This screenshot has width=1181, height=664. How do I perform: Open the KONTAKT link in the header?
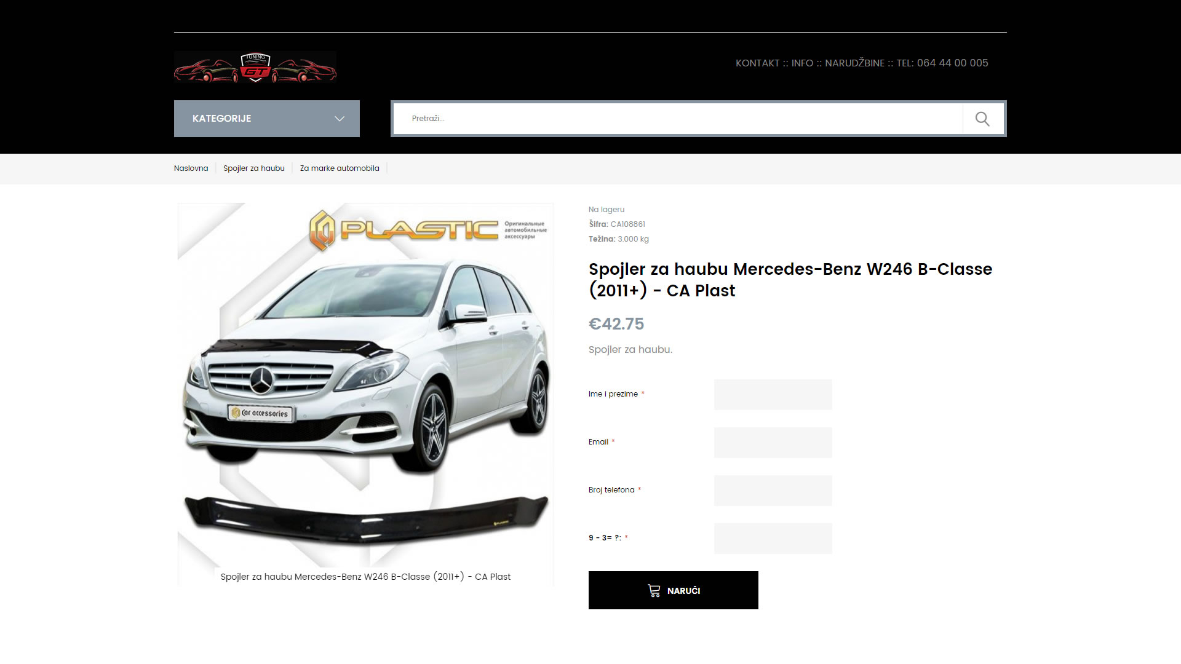pos(757,63)
